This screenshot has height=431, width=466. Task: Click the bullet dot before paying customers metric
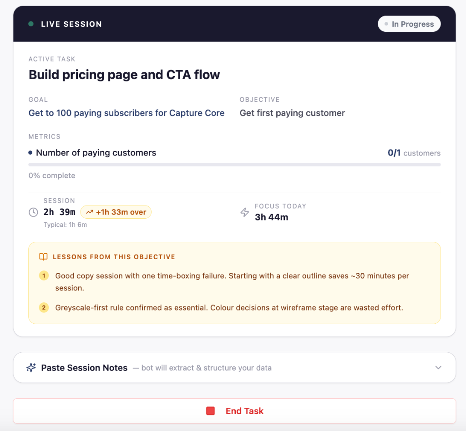coord(30,153)
